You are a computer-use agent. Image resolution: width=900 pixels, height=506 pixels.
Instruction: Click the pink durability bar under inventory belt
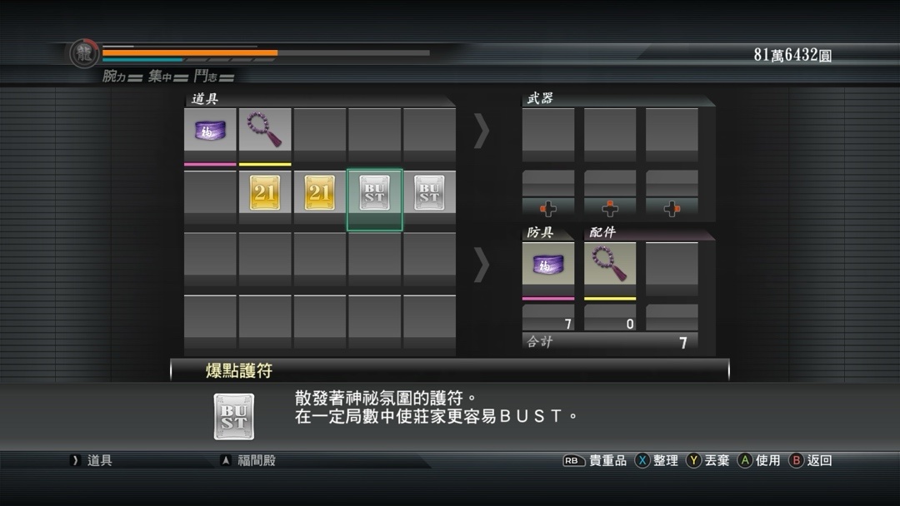210,164
